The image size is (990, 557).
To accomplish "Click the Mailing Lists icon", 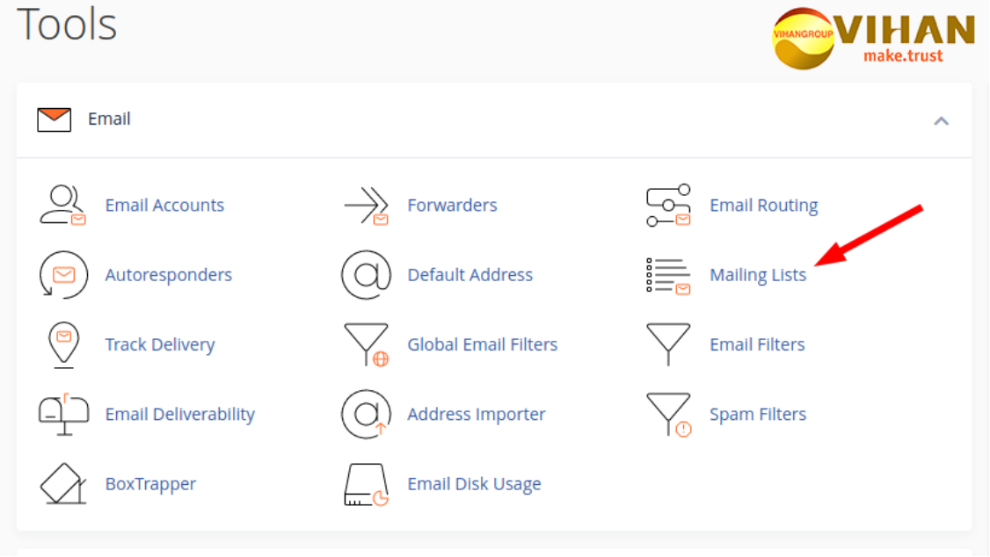I will (x=668, y=275).
